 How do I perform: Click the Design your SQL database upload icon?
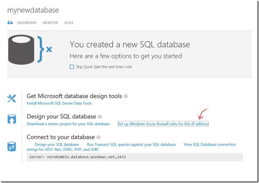pos(12,119)
